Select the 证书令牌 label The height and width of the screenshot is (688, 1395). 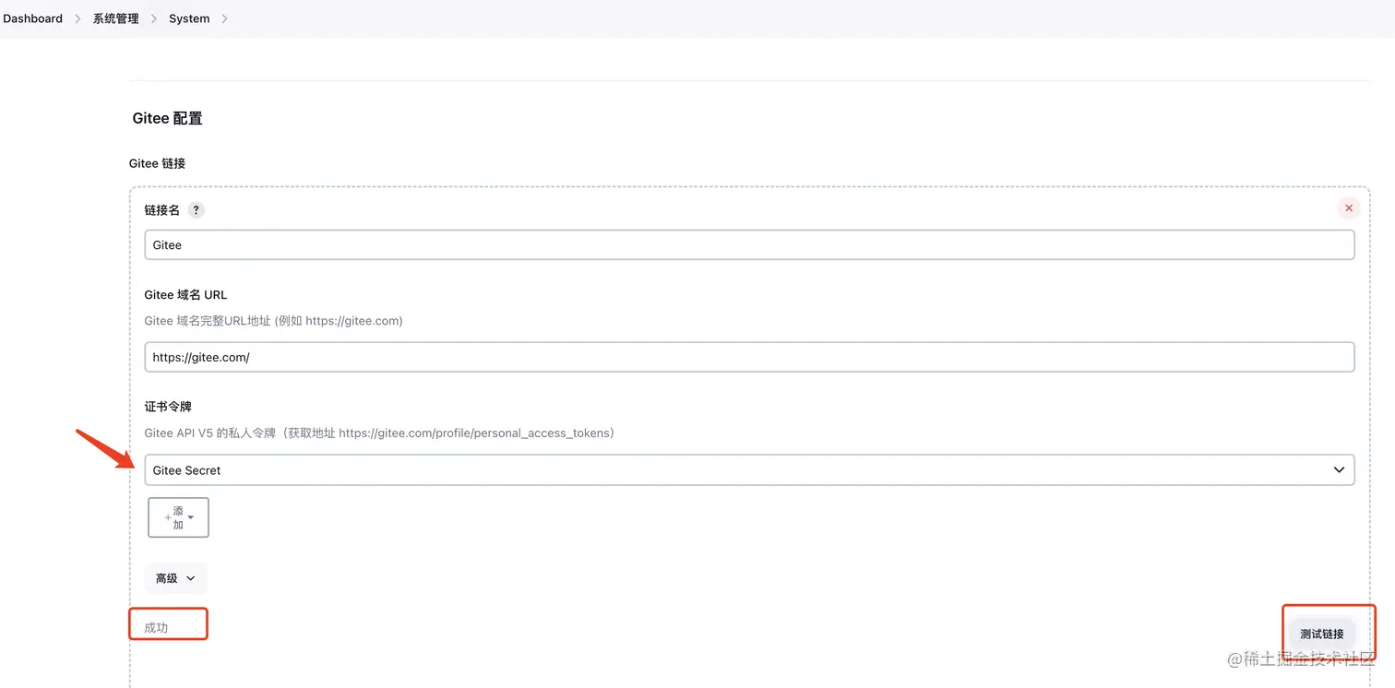click(x=168, y=407)
